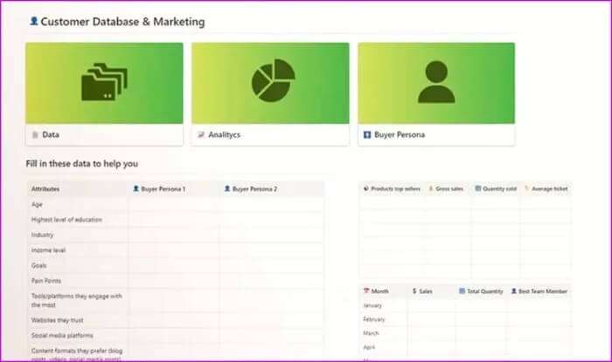Select the 'Fill in these data to help you' heading

82,163
